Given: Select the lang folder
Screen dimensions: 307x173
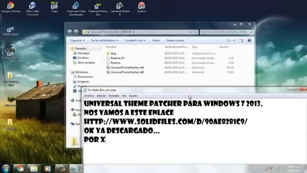Looking at the screenshot, I should coord(113,53).
